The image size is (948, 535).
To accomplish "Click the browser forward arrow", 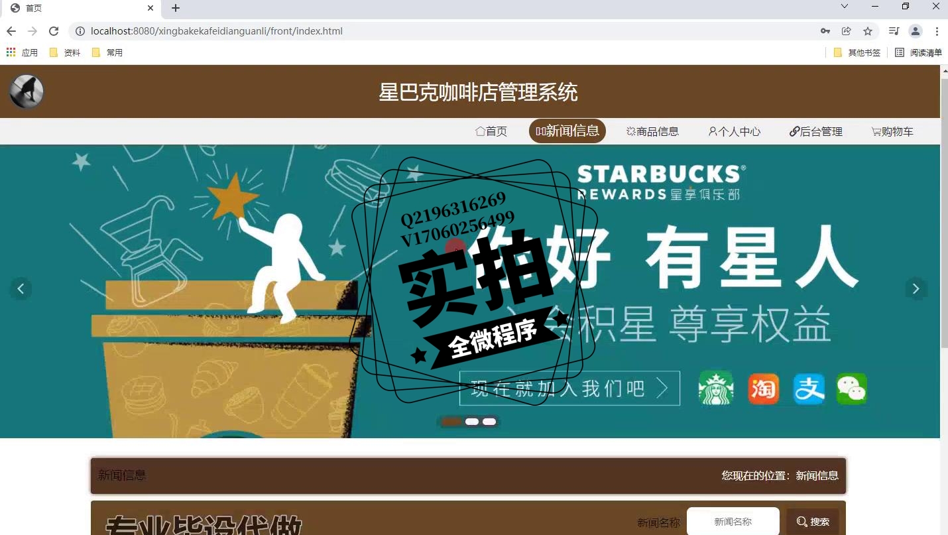I will coord(32,31).
